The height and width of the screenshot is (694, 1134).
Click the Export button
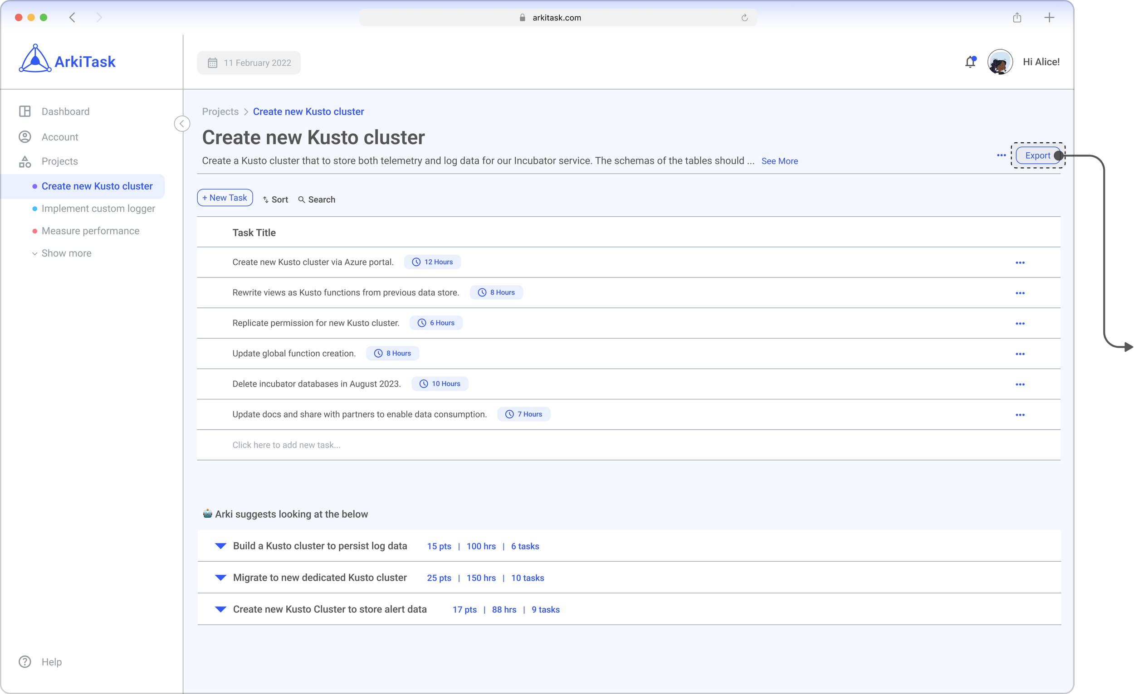click(1037, 155)
